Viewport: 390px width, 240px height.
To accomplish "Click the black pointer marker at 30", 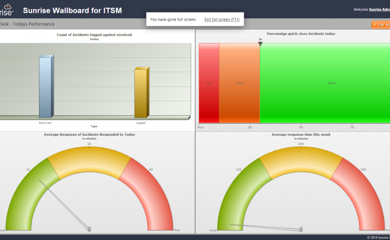I will (x=260, y=44).
